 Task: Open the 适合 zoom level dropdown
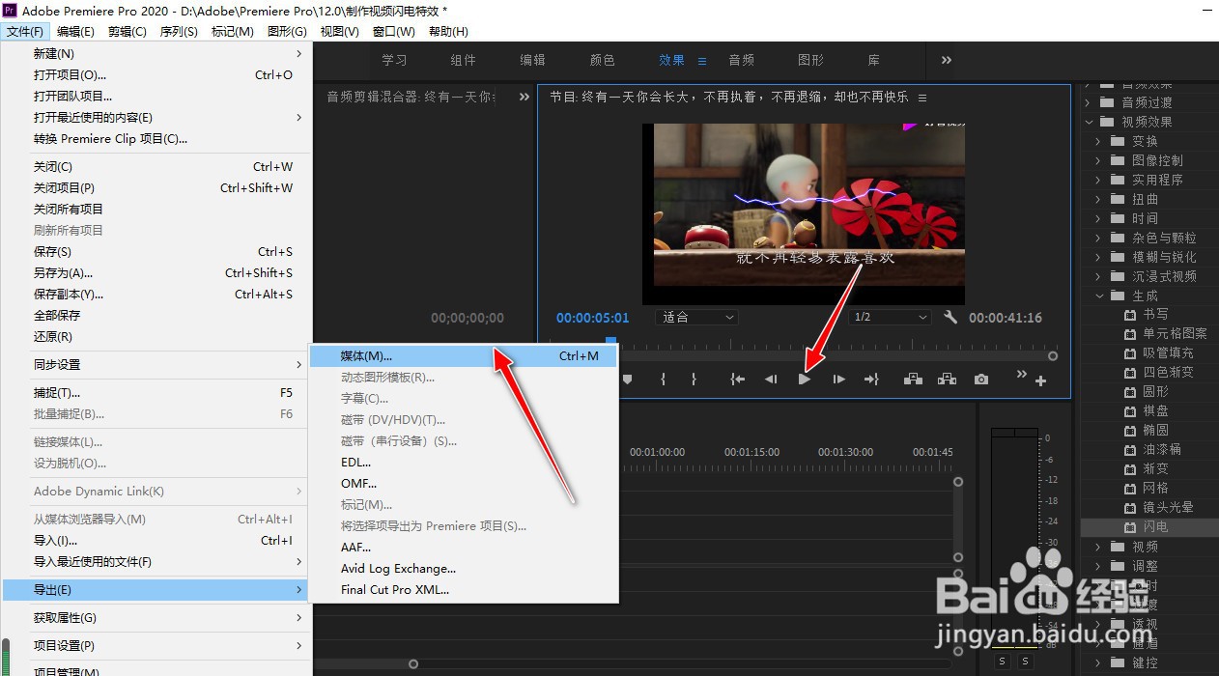click(696, 317)
